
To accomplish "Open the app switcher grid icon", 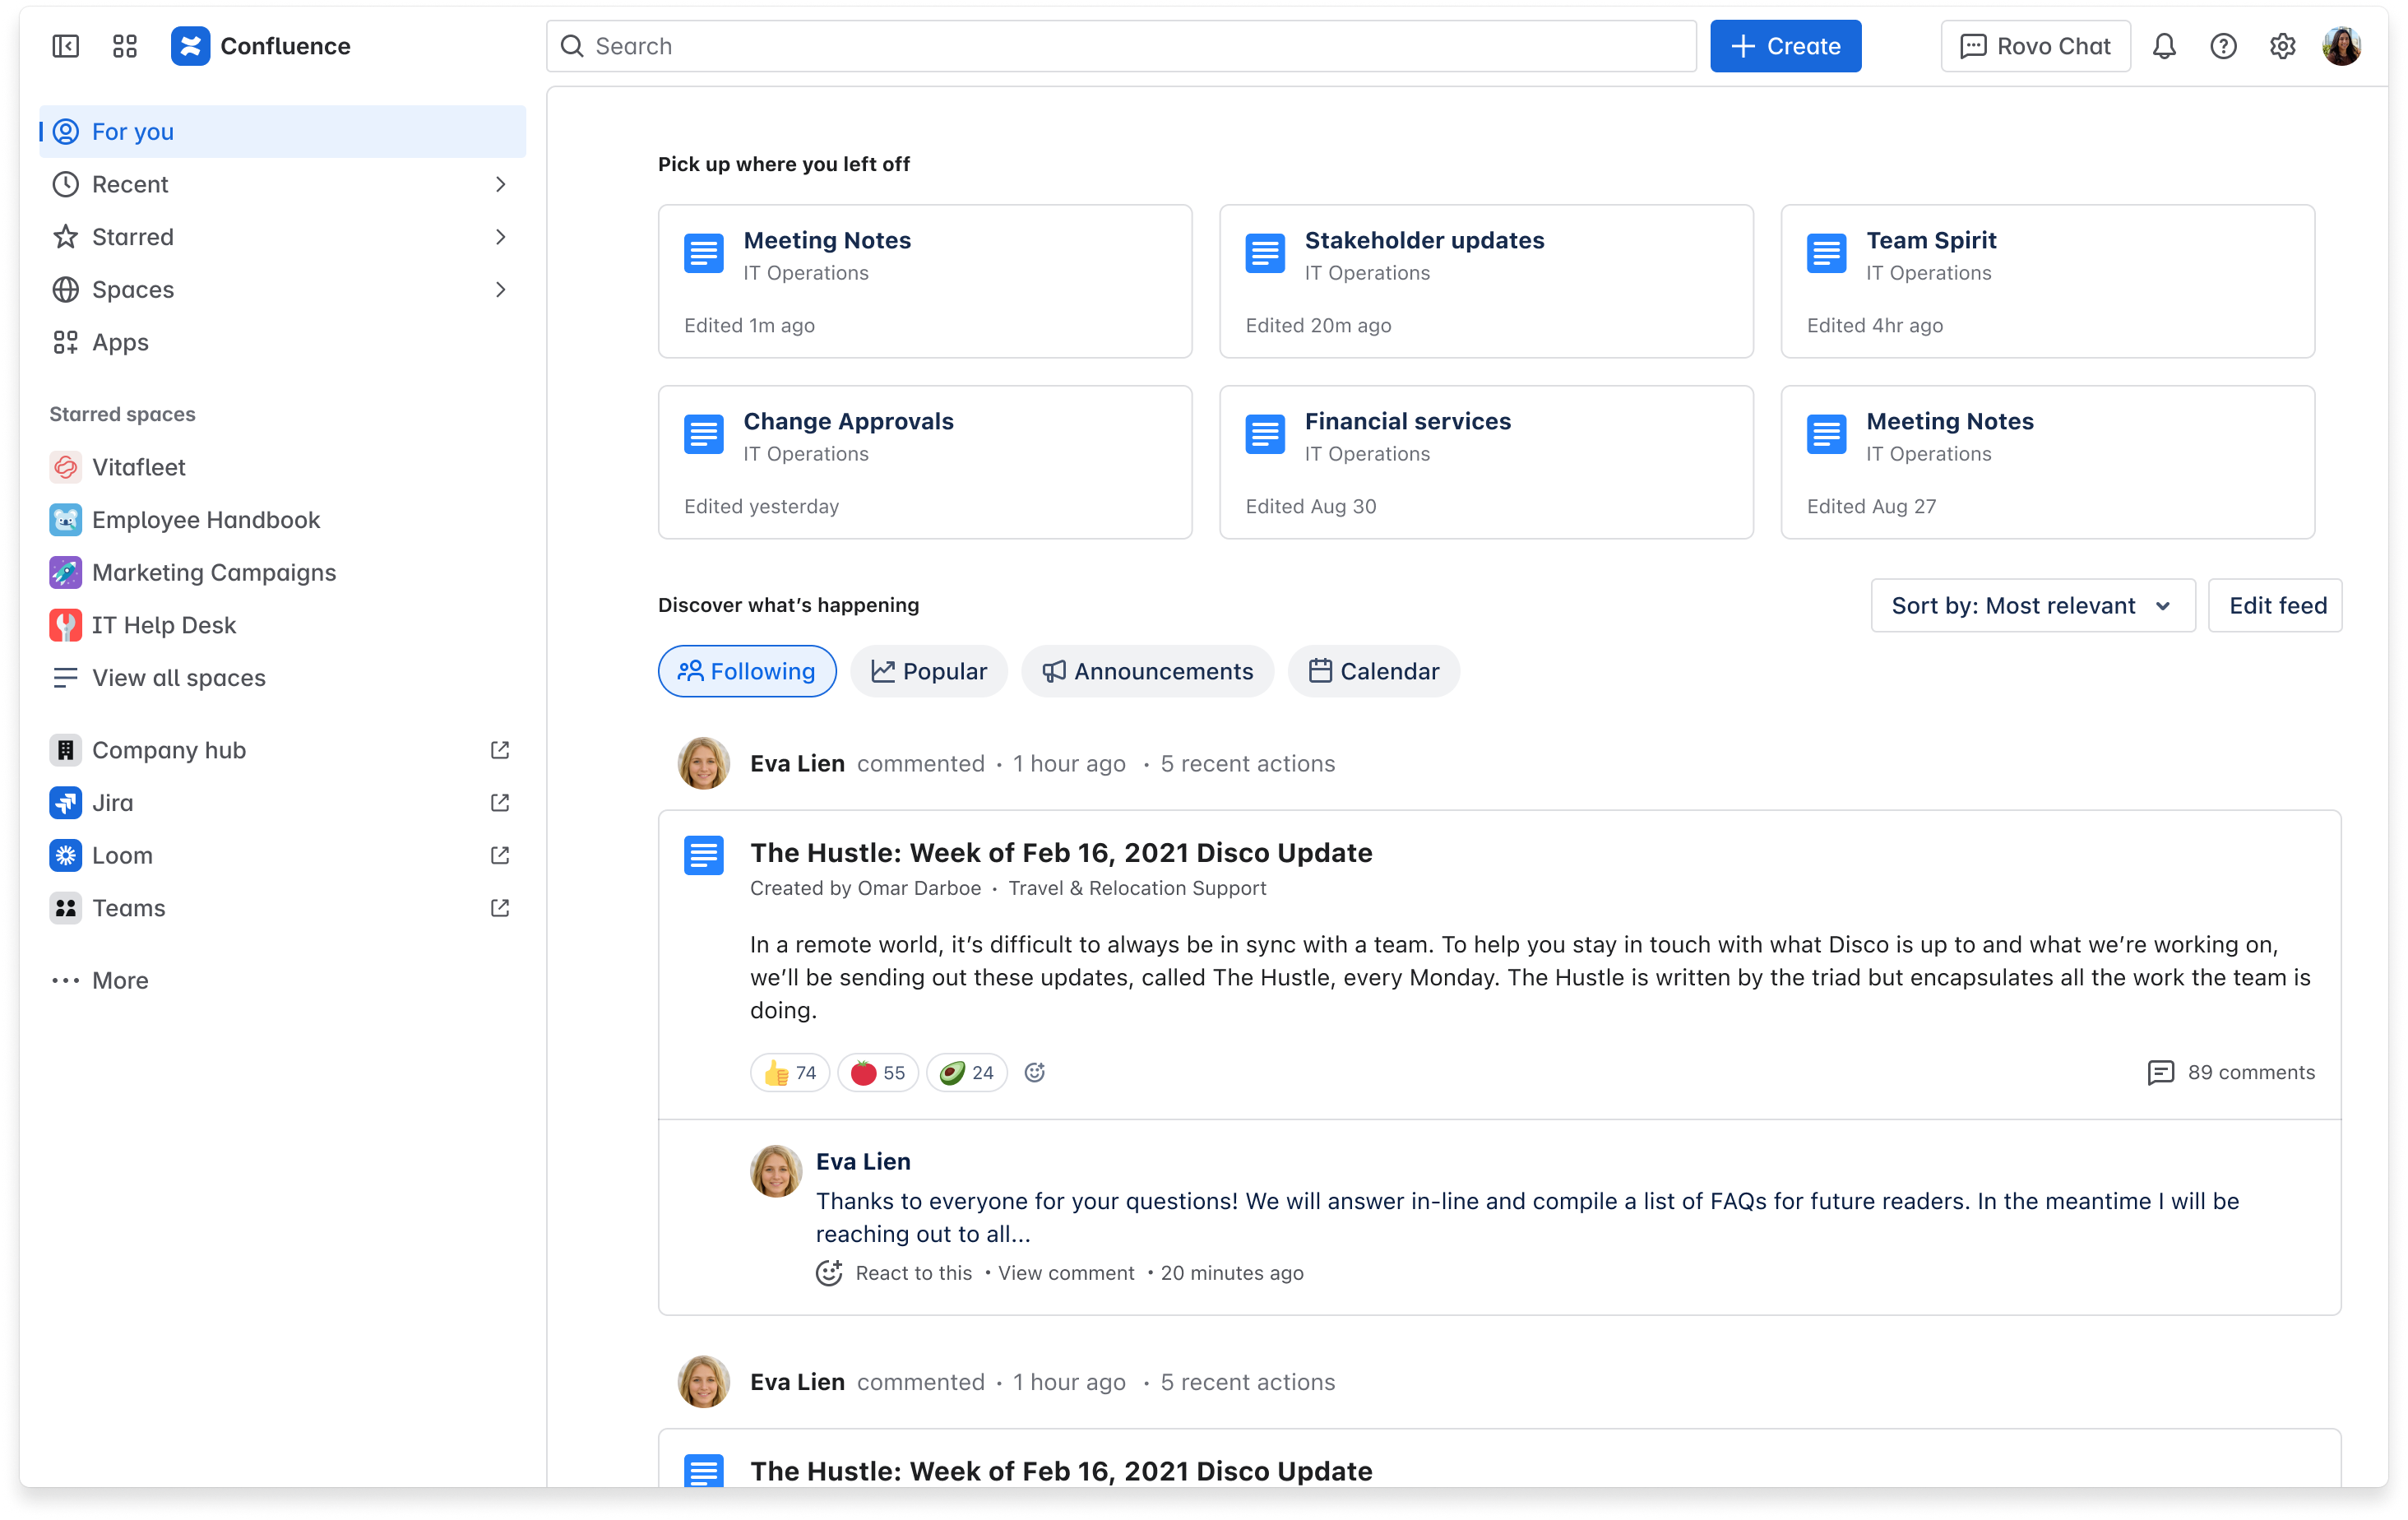I will (x=125, y=46).
